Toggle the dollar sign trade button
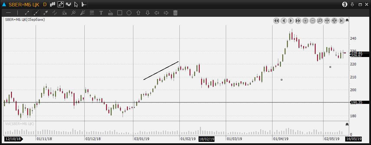 tap(345, 4)
